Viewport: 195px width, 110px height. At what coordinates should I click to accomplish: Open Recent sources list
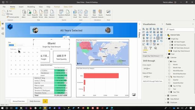point(52,14)
